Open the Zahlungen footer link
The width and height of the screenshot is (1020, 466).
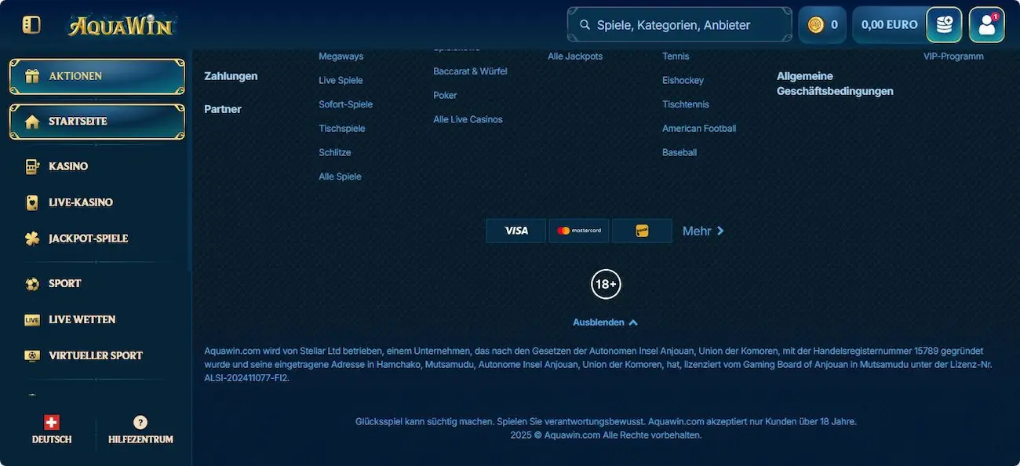pyautogui.click(x=231, y=76)
